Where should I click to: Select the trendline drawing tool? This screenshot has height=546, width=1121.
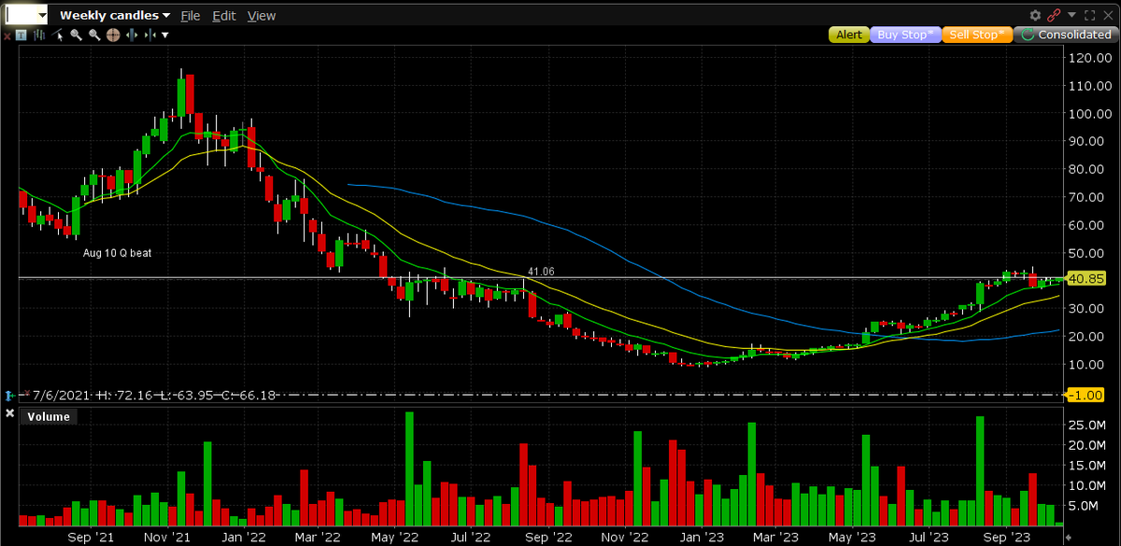point(57,35)
